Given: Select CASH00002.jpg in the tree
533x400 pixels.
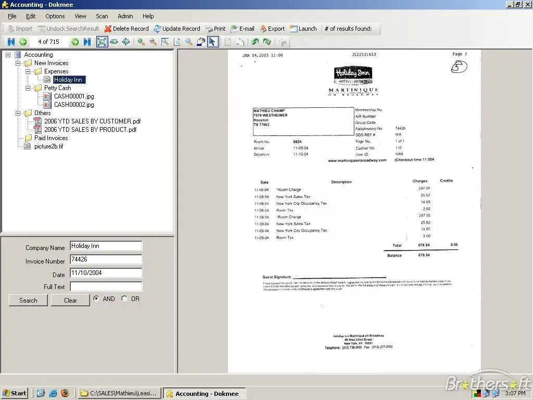Looking at the screenshot, I should (x=74, y=105).
